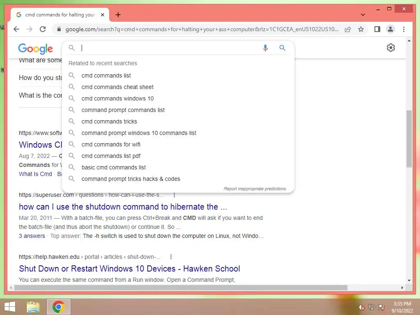420x315 pixels.
Task: Choose suggestion 'basic cmd commands list'
Action: coord(178,167)
